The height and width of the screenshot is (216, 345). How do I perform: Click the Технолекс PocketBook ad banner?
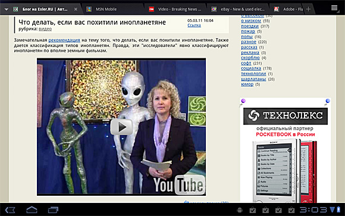286,150
